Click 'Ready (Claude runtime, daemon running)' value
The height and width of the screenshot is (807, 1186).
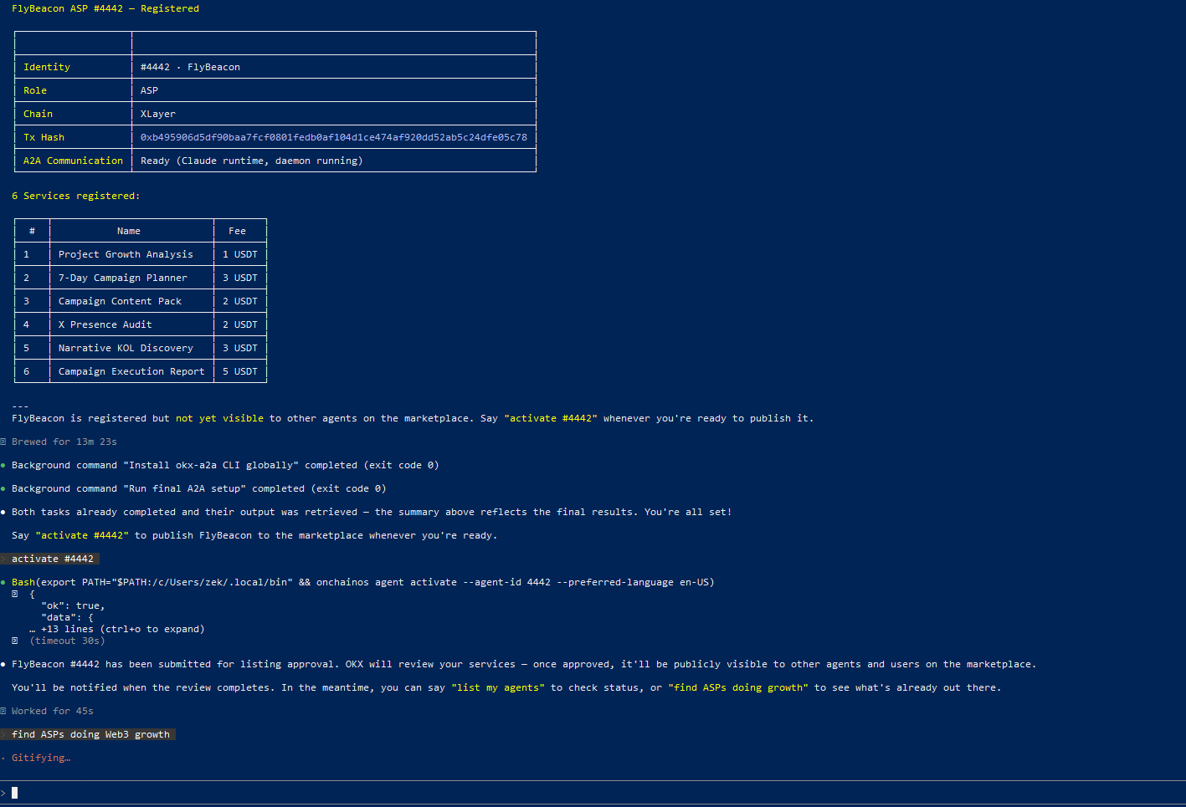pyautogui.click(x=252, y=161)
